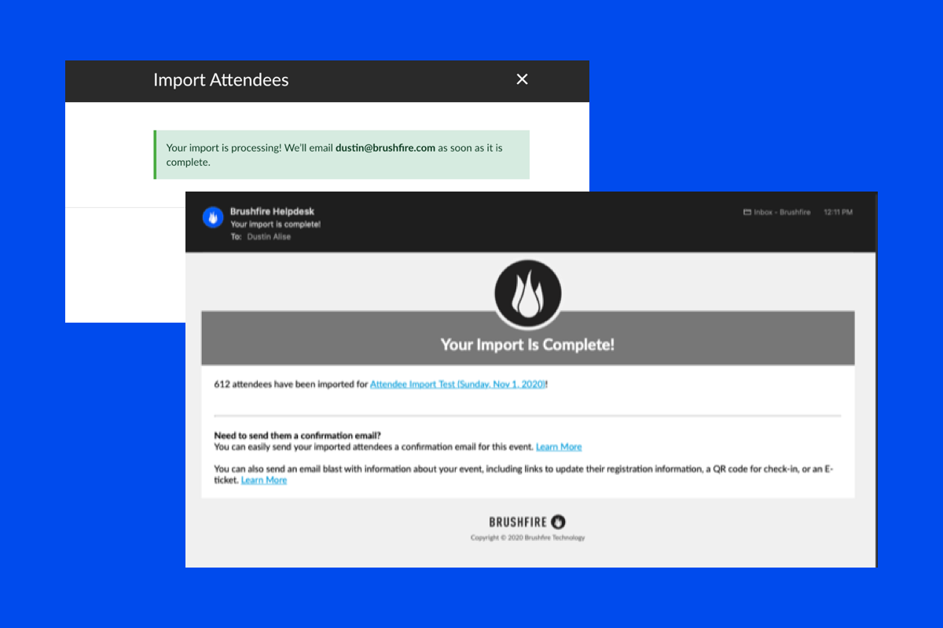Click the Brushfire flame logo in email header
943x628 pixels.
[527, 294]
